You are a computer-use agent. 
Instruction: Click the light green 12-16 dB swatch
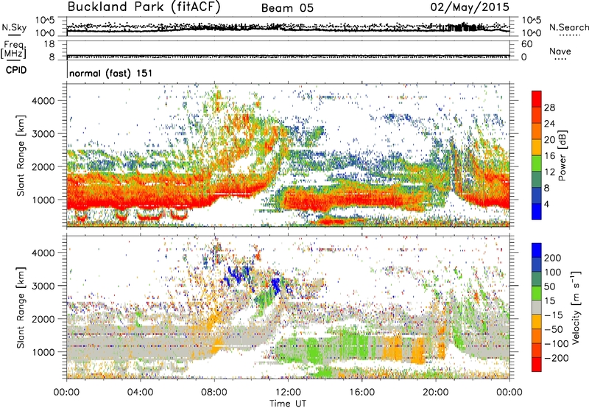(x=537, y=163)
